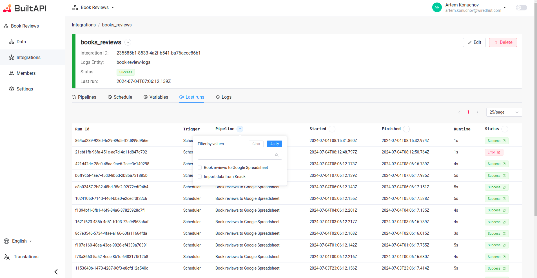Toggle the theme switch in top-right corner
Screen dimensions: 537x278
tap(521, 8)
